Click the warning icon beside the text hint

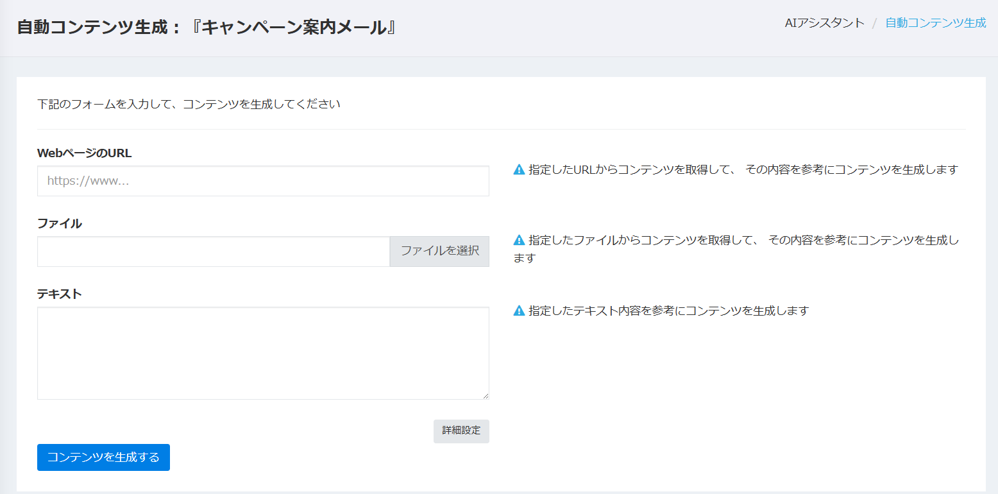(520, 311)
